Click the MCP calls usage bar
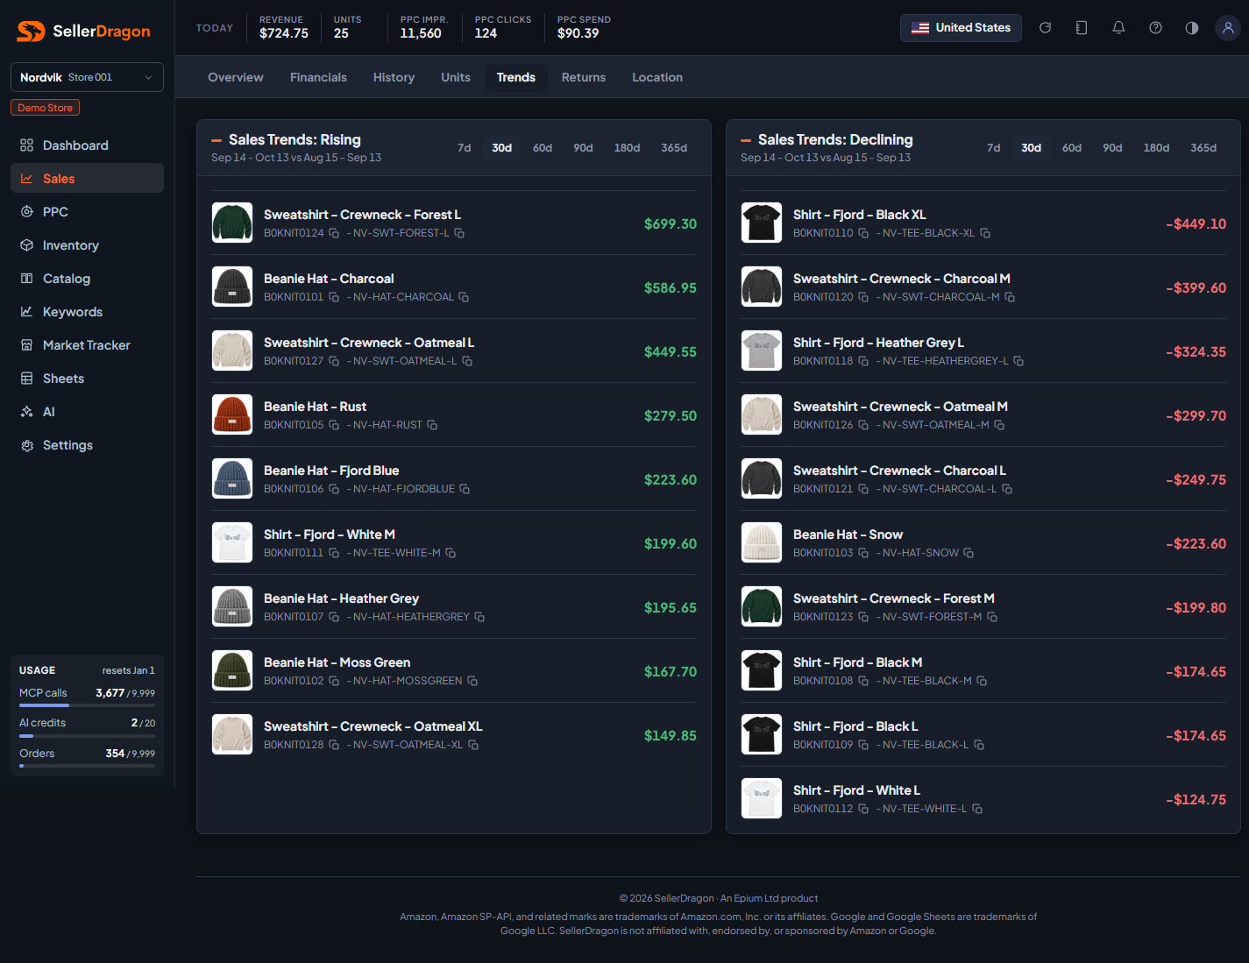The image size is (1249, 963). (x=87, y=705)
